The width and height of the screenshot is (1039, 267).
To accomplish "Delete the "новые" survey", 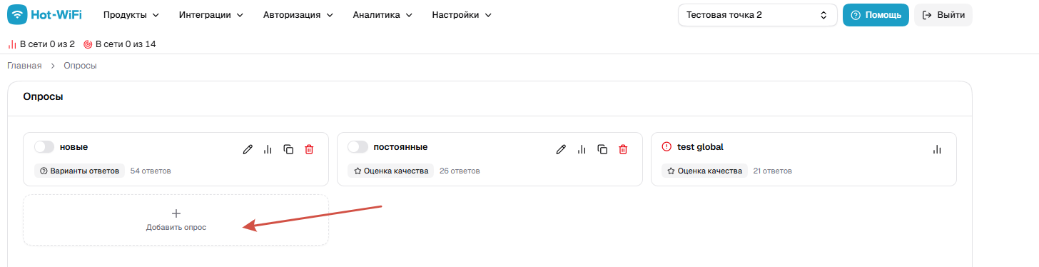I will pyautogui.click(x=309, y=149).
